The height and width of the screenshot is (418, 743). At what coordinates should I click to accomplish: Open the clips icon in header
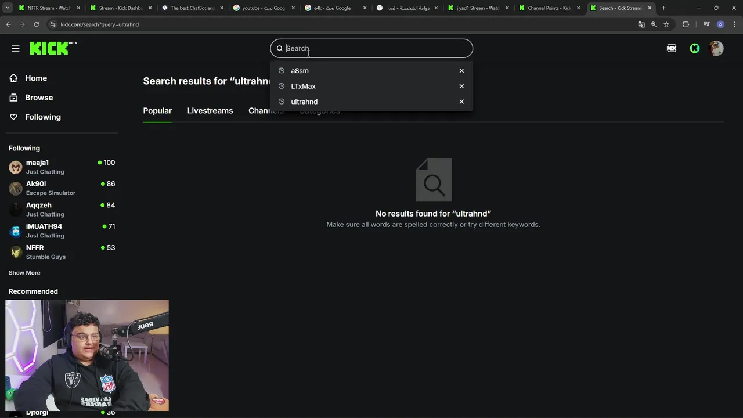(672, 48)
